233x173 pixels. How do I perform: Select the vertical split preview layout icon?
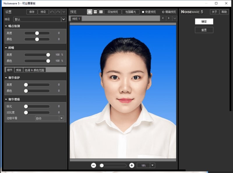pyautogui.click(x=101, y=12)
